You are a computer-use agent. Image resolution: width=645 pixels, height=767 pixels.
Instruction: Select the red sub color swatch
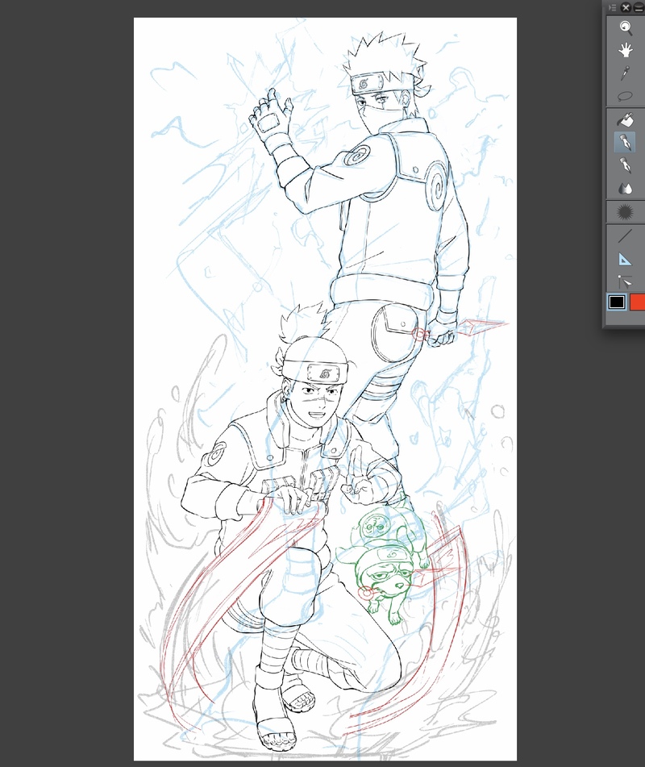point(637,302)
